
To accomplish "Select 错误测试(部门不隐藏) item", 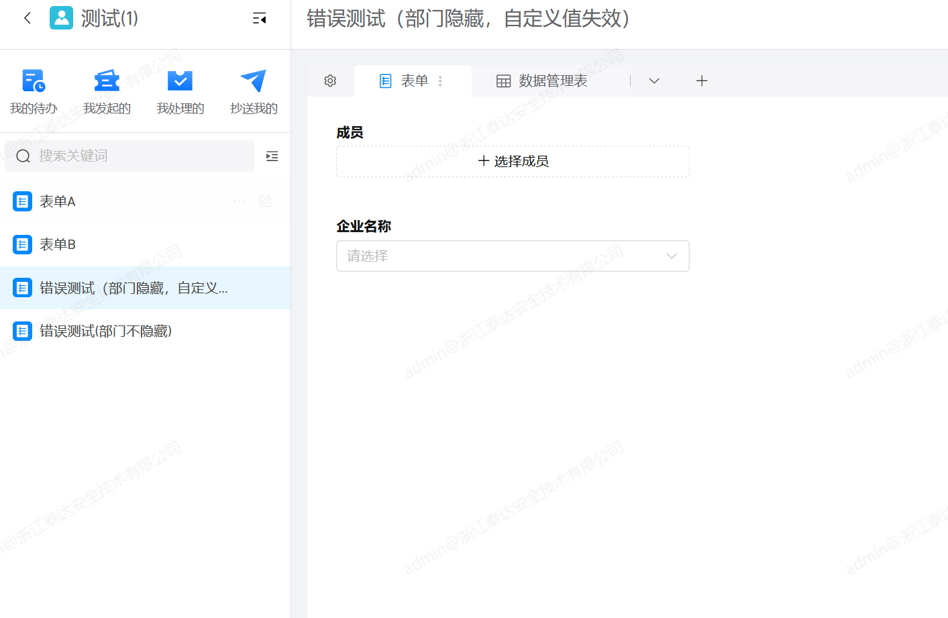I will (145, 331).
